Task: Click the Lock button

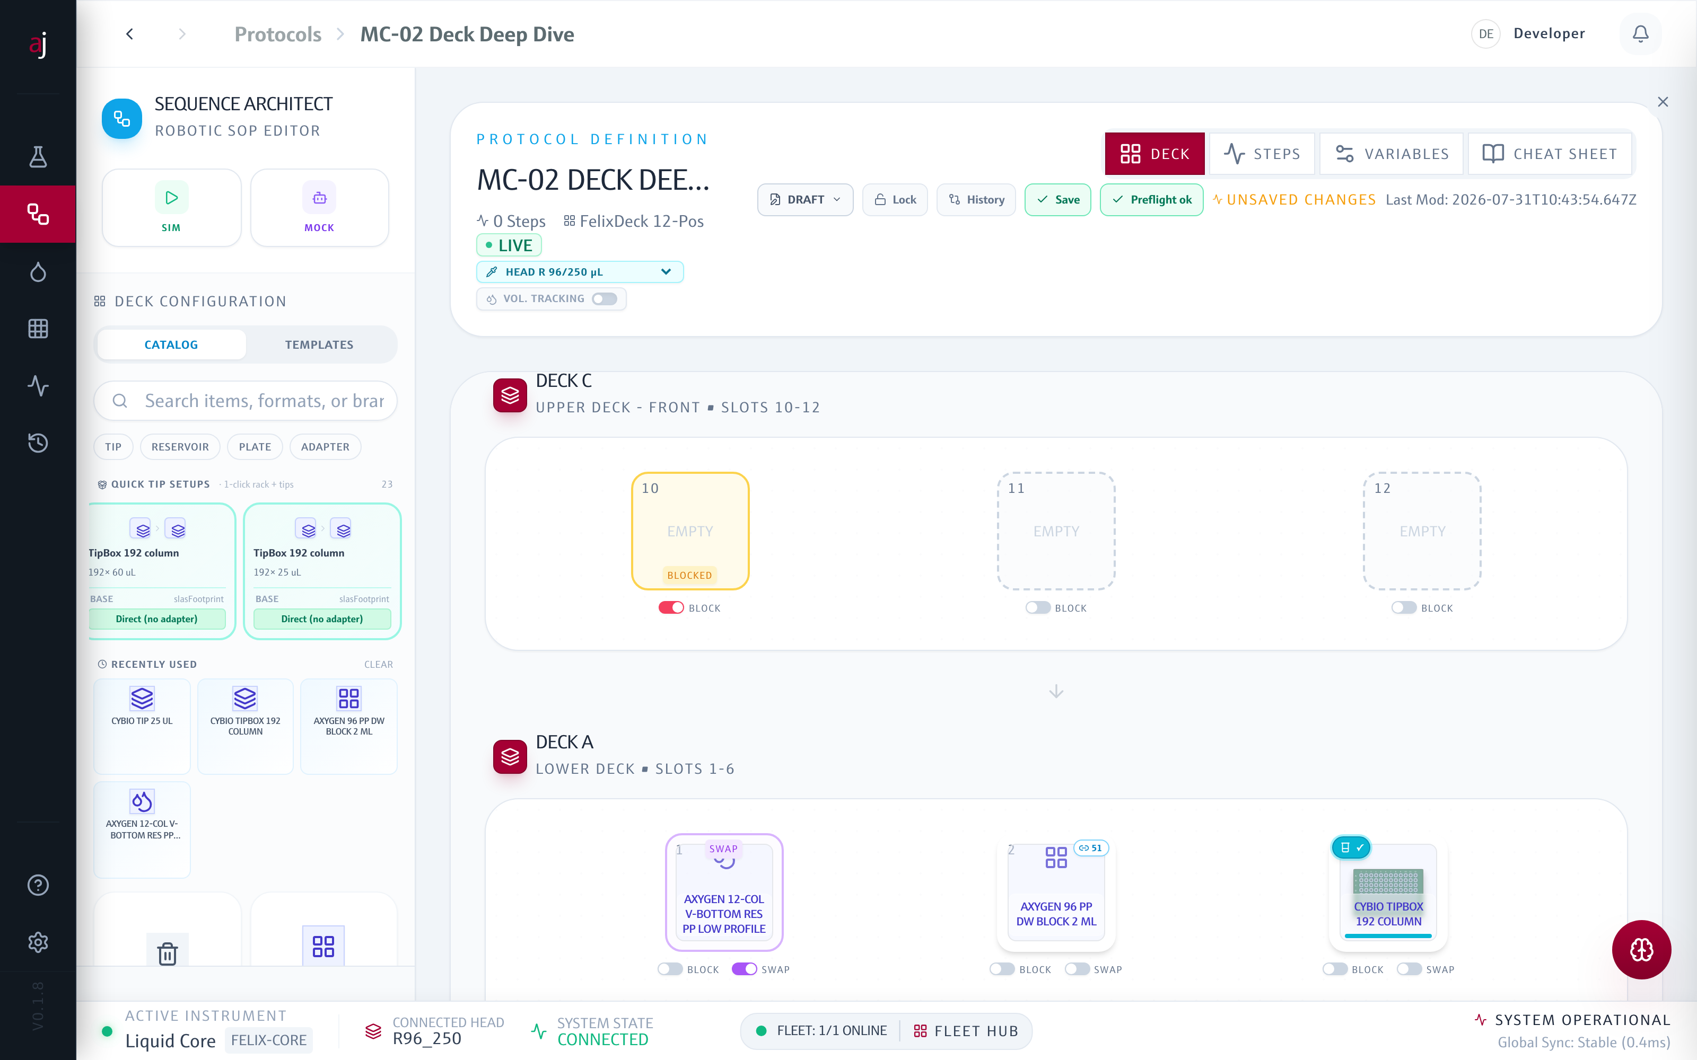Action: click(895, 200)
